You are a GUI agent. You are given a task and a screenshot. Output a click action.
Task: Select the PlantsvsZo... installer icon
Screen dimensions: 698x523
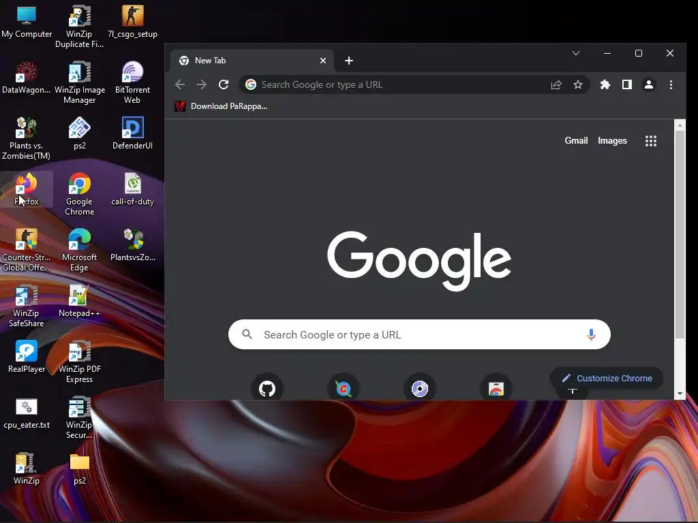pyautogui.click(x=132, y=244)
